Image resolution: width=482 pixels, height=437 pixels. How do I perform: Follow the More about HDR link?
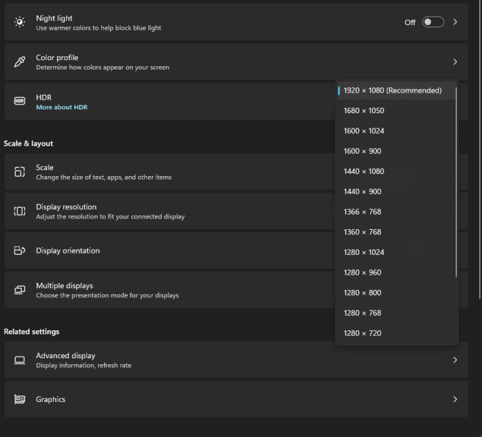pos(62,107)
